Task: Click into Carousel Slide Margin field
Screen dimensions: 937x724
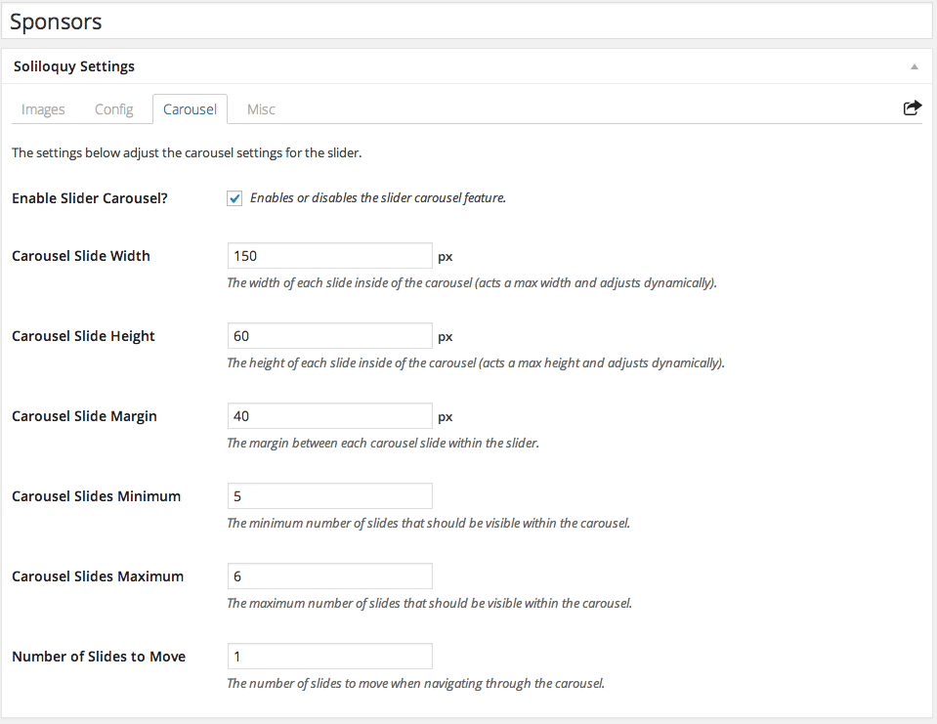Action: coord(330,416)
